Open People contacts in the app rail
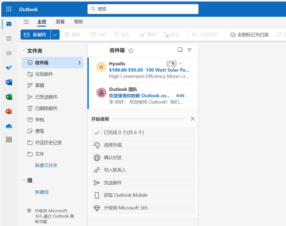286x226 pixels. click(9, 53)
